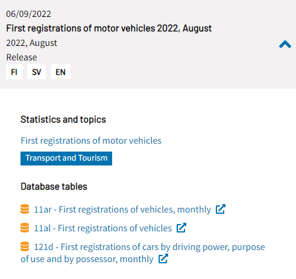
Task: Click database icon next to 11al
Action: tap(25, 228)
